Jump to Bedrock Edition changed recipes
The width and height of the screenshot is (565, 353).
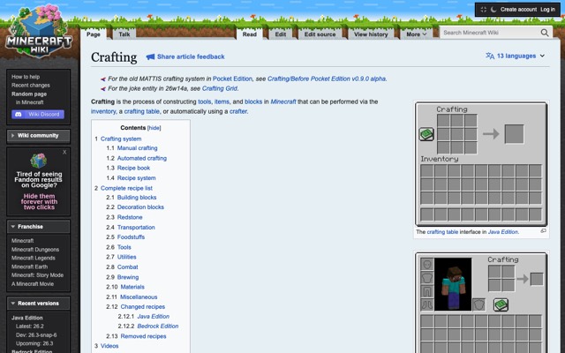(158, 326)
